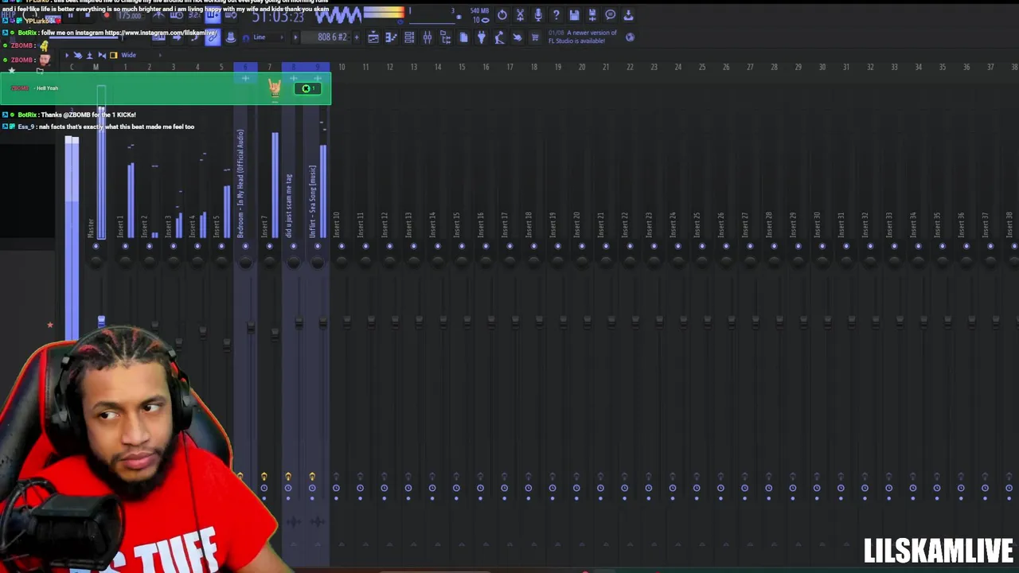Screen dimensions: 1019x573
Task: Toggle mute on Insert 20
Action: point(582,246)
